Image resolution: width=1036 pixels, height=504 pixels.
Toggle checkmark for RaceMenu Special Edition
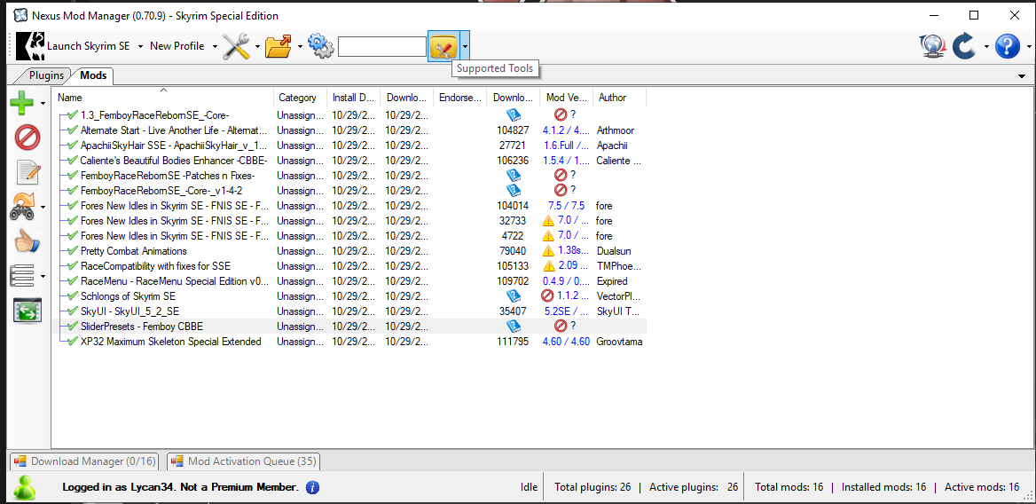click(x=73, y=281)
